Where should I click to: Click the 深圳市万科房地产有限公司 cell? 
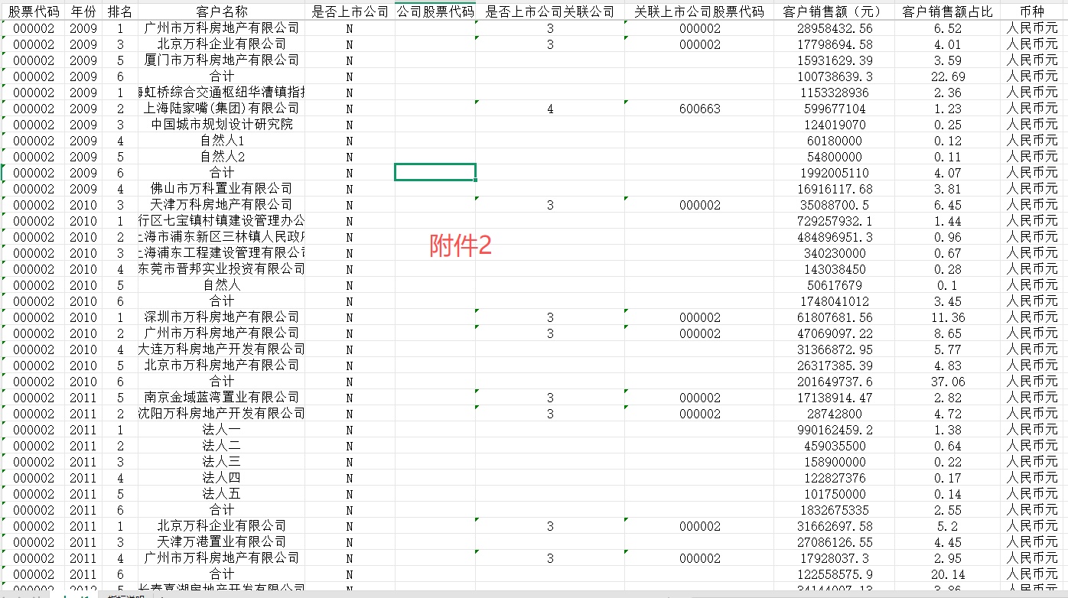pos(222,317)
